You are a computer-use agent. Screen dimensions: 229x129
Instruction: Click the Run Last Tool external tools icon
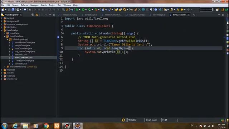pyautogui.click(x=96, y=10)
